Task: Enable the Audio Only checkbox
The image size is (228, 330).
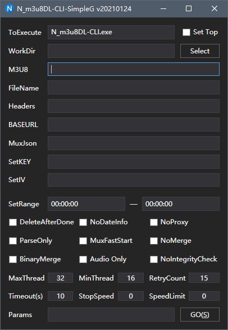Action: coord(83,259)
